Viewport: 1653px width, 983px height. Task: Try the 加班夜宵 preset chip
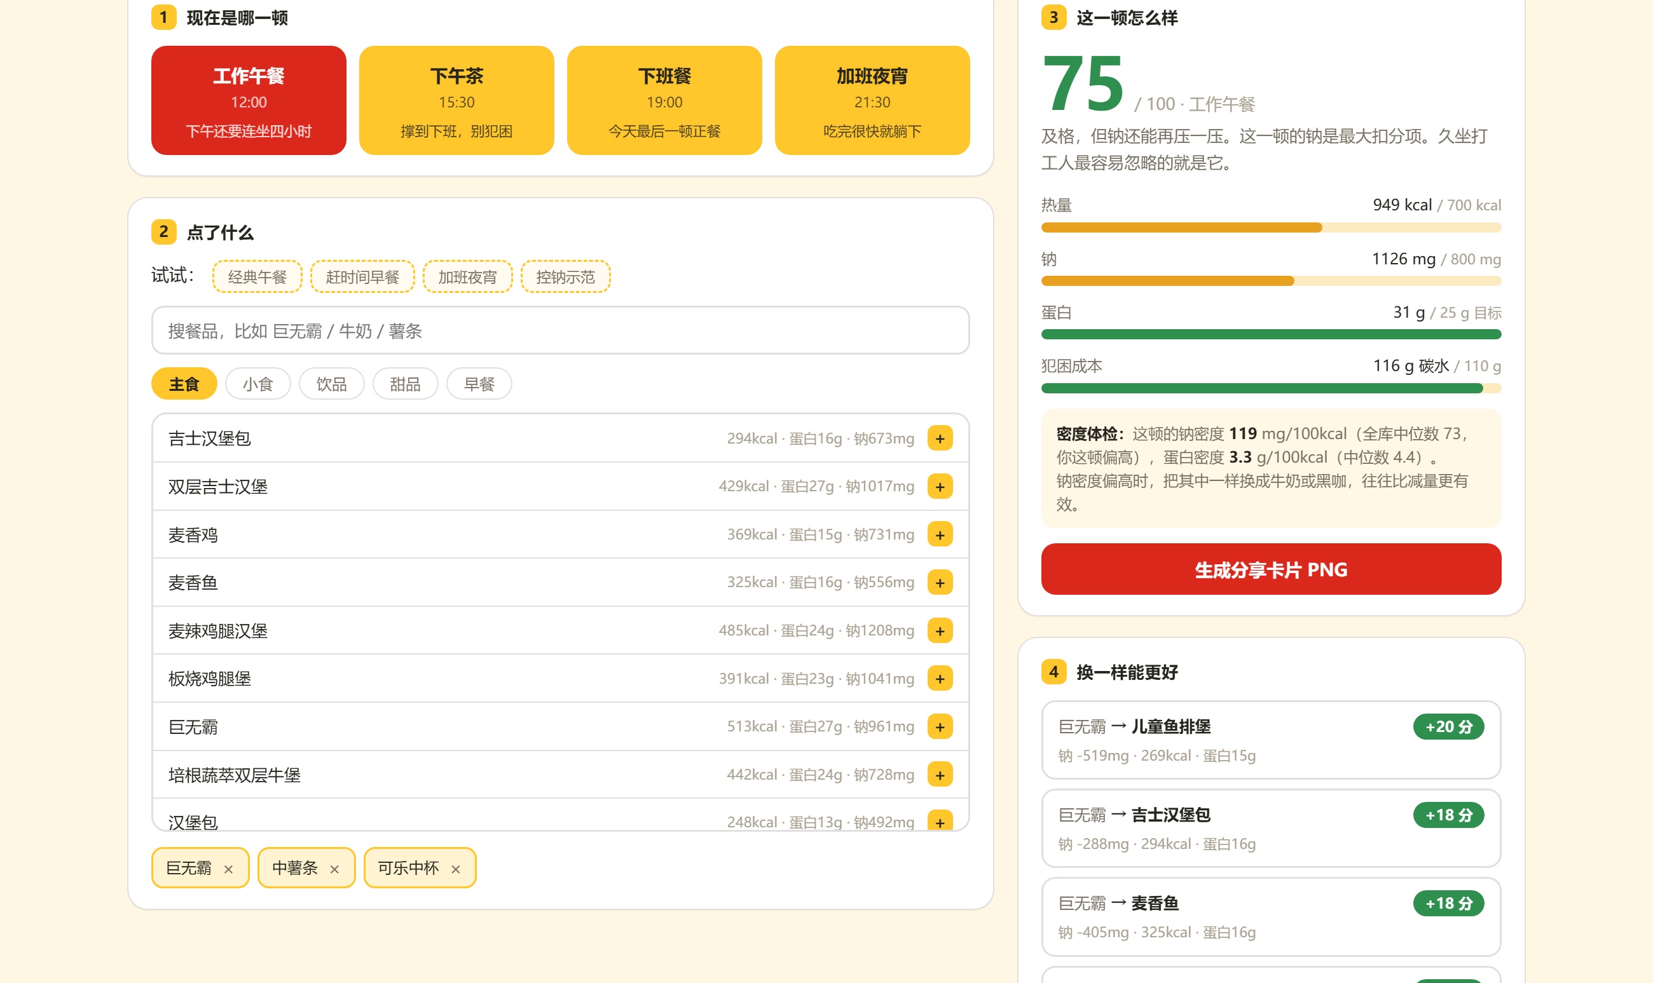(468, 277)
